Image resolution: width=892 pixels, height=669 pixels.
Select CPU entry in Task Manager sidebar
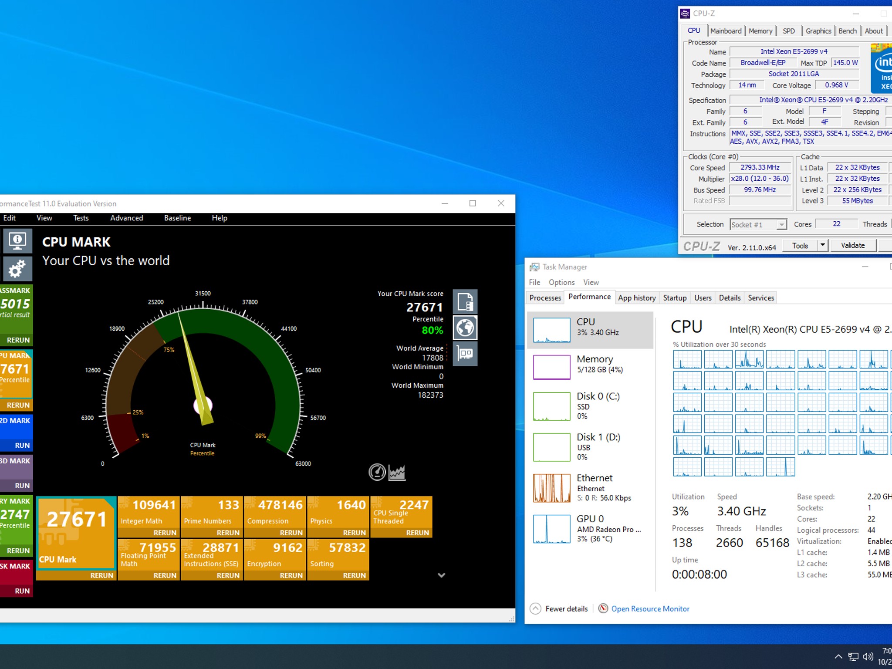tap(590, 330)
